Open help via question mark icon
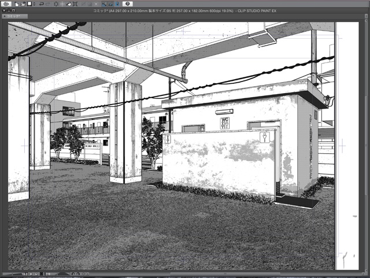 (127, 4)
